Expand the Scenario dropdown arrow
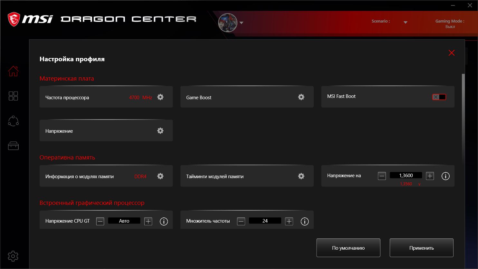Screen dimensions: 478x269 (x=406, y=23)
